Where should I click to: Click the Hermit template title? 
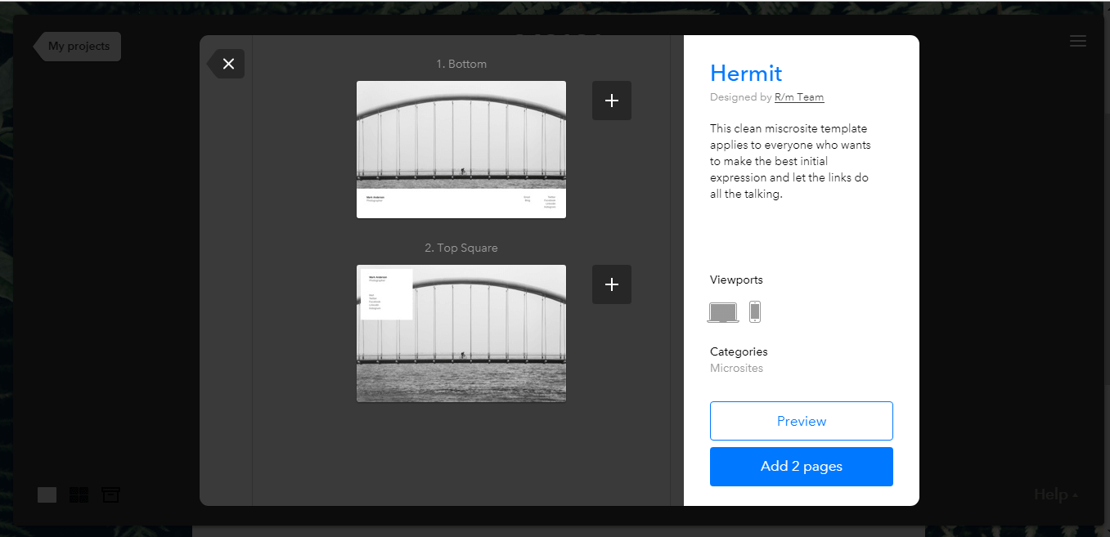pos(746,74)
